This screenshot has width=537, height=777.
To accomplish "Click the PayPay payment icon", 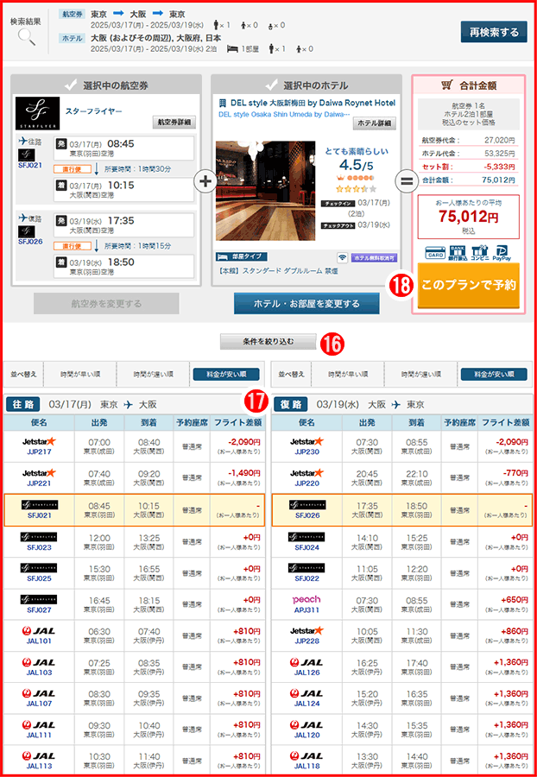I will (502, 252).
